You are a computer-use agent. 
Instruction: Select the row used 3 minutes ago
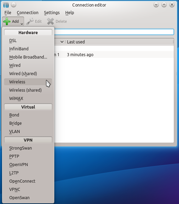114,55
